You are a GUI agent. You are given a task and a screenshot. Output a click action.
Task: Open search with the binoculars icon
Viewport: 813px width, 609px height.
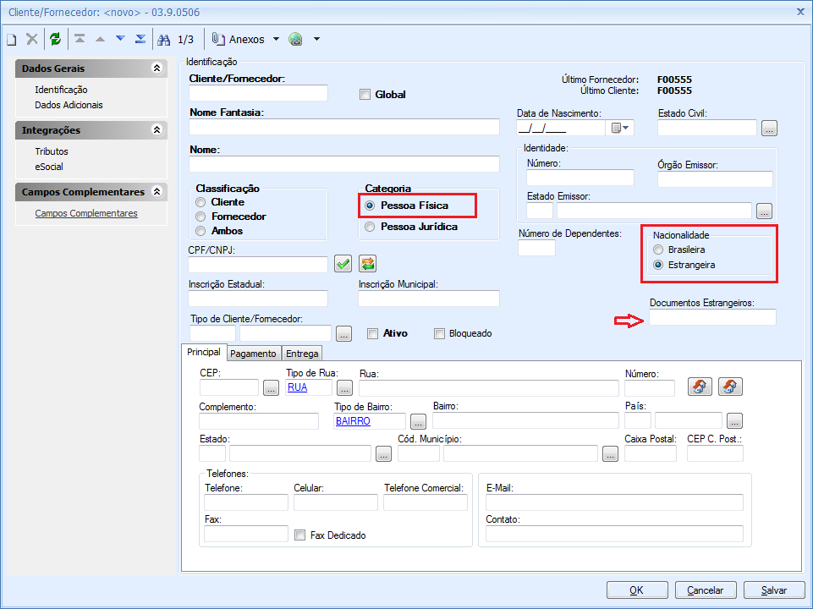[x=164, y=40]
